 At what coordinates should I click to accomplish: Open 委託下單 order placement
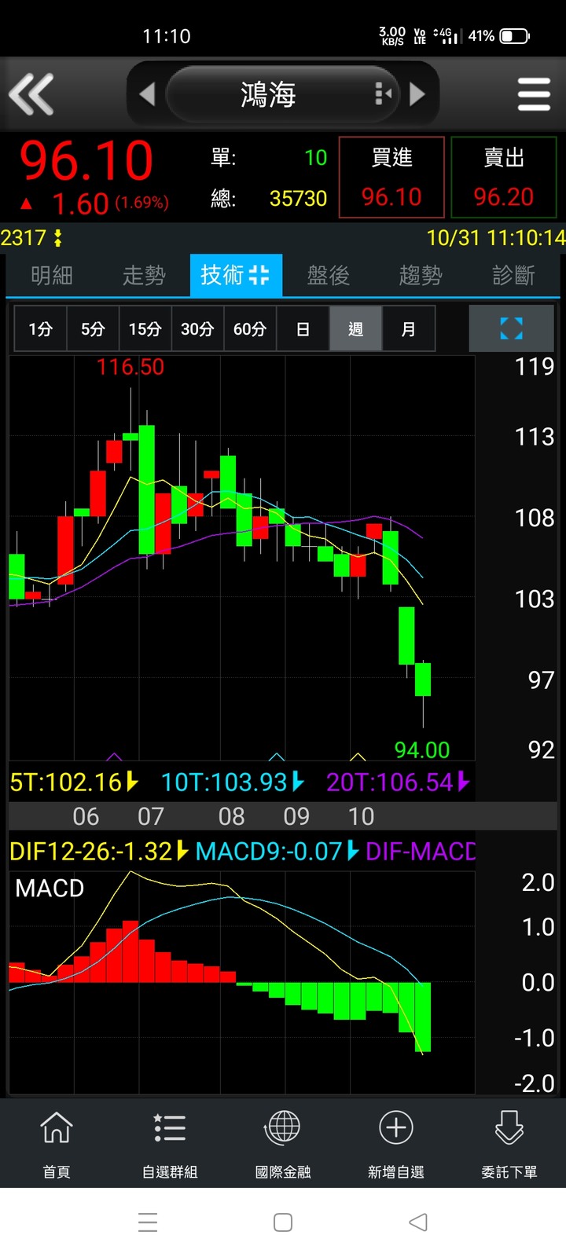click(x=509, y=1144)
